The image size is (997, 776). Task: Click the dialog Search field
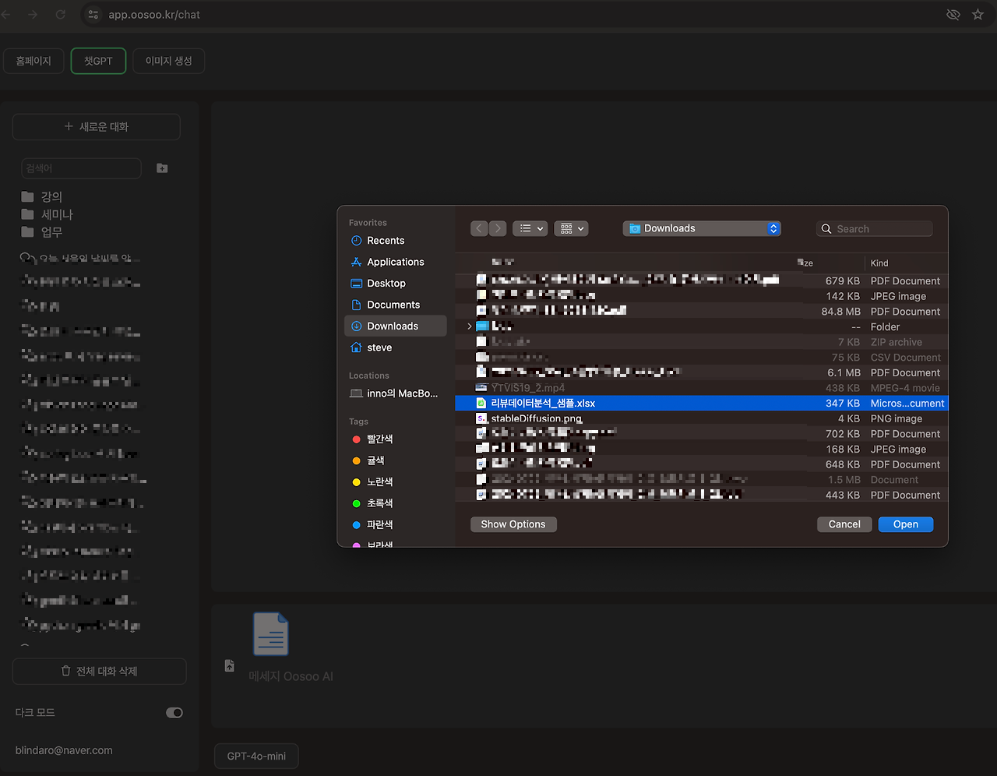(x=874, y=229)
